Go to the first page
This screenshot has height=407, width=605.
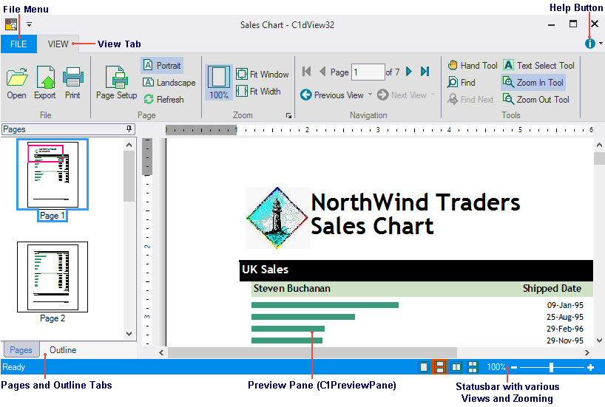coord(307,72)
